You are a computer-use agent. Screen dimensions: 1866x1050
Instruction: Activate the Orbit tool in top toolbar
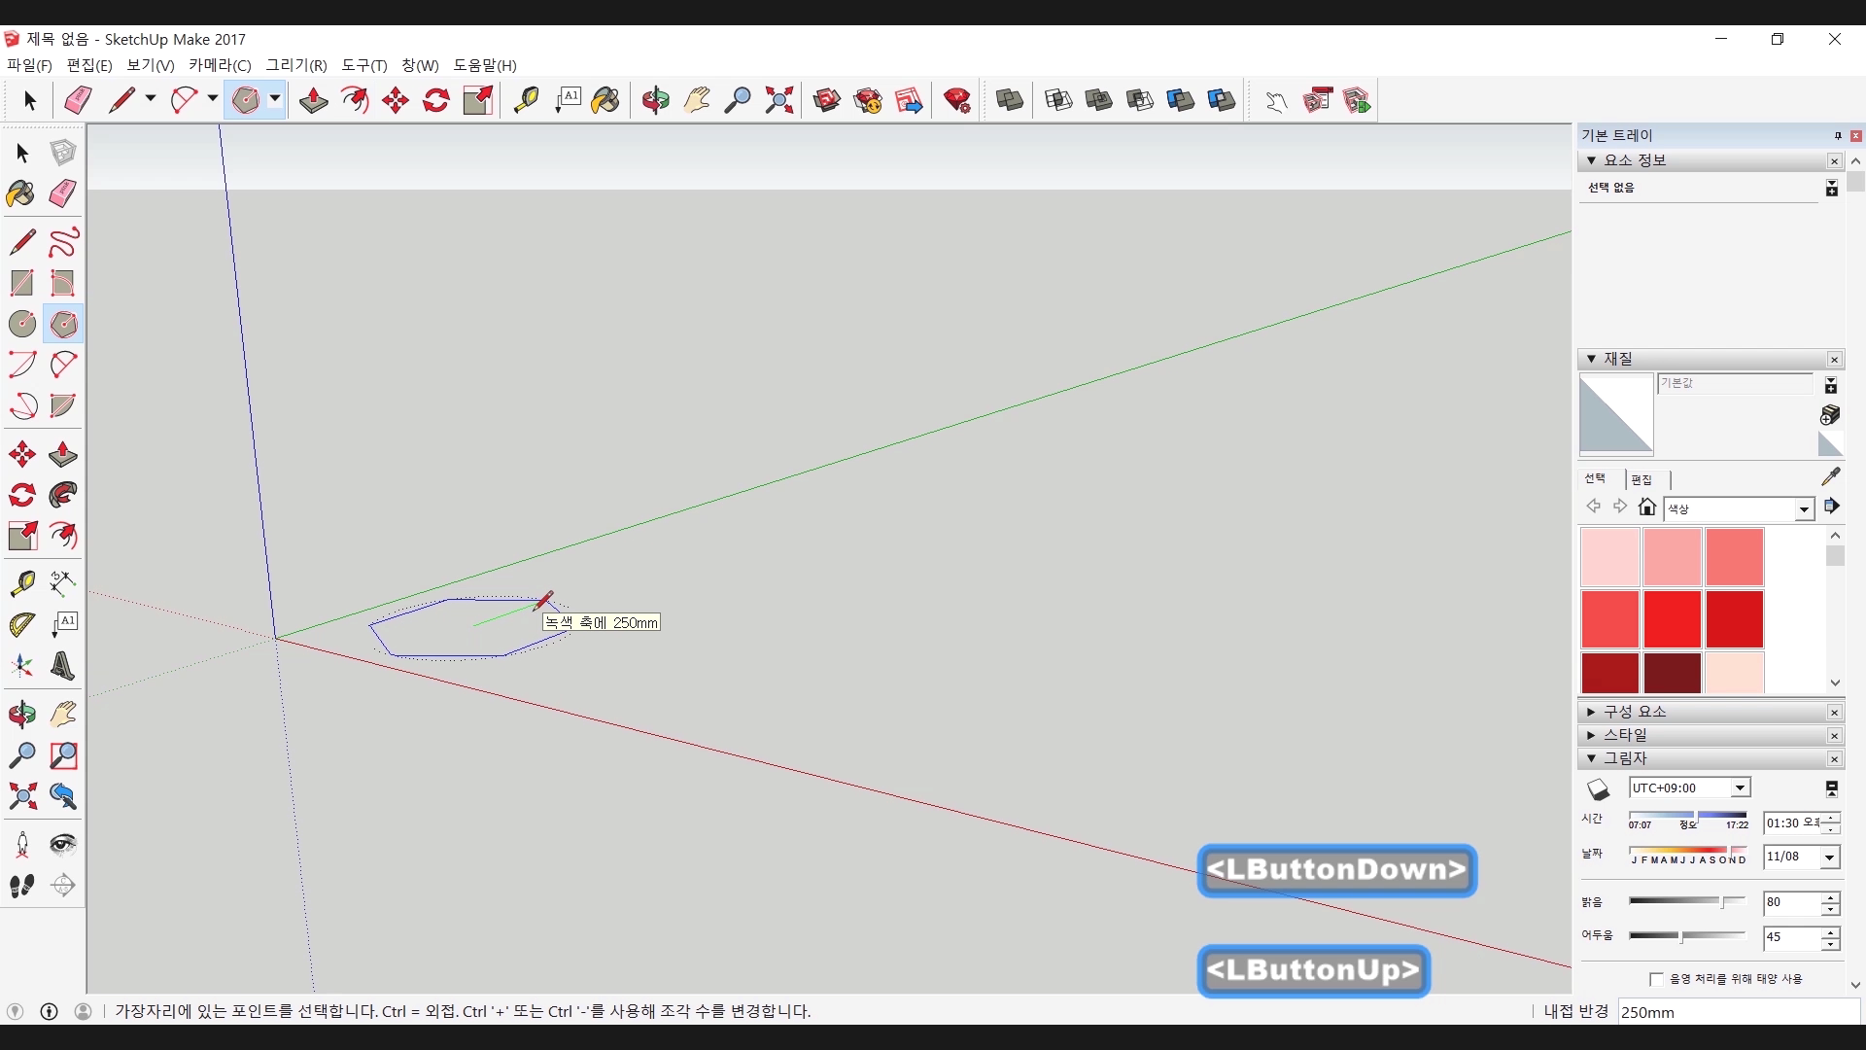tap(655, 100)
